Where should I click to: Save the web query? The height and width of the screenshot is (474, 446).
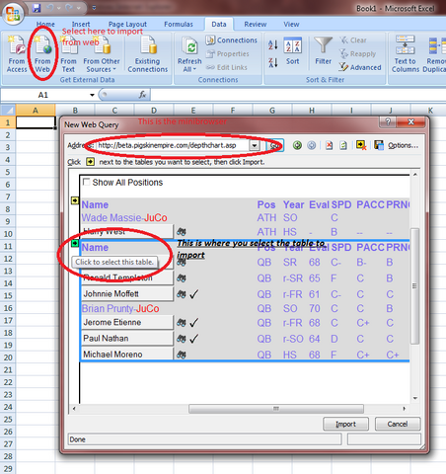(x=379, y=145)
